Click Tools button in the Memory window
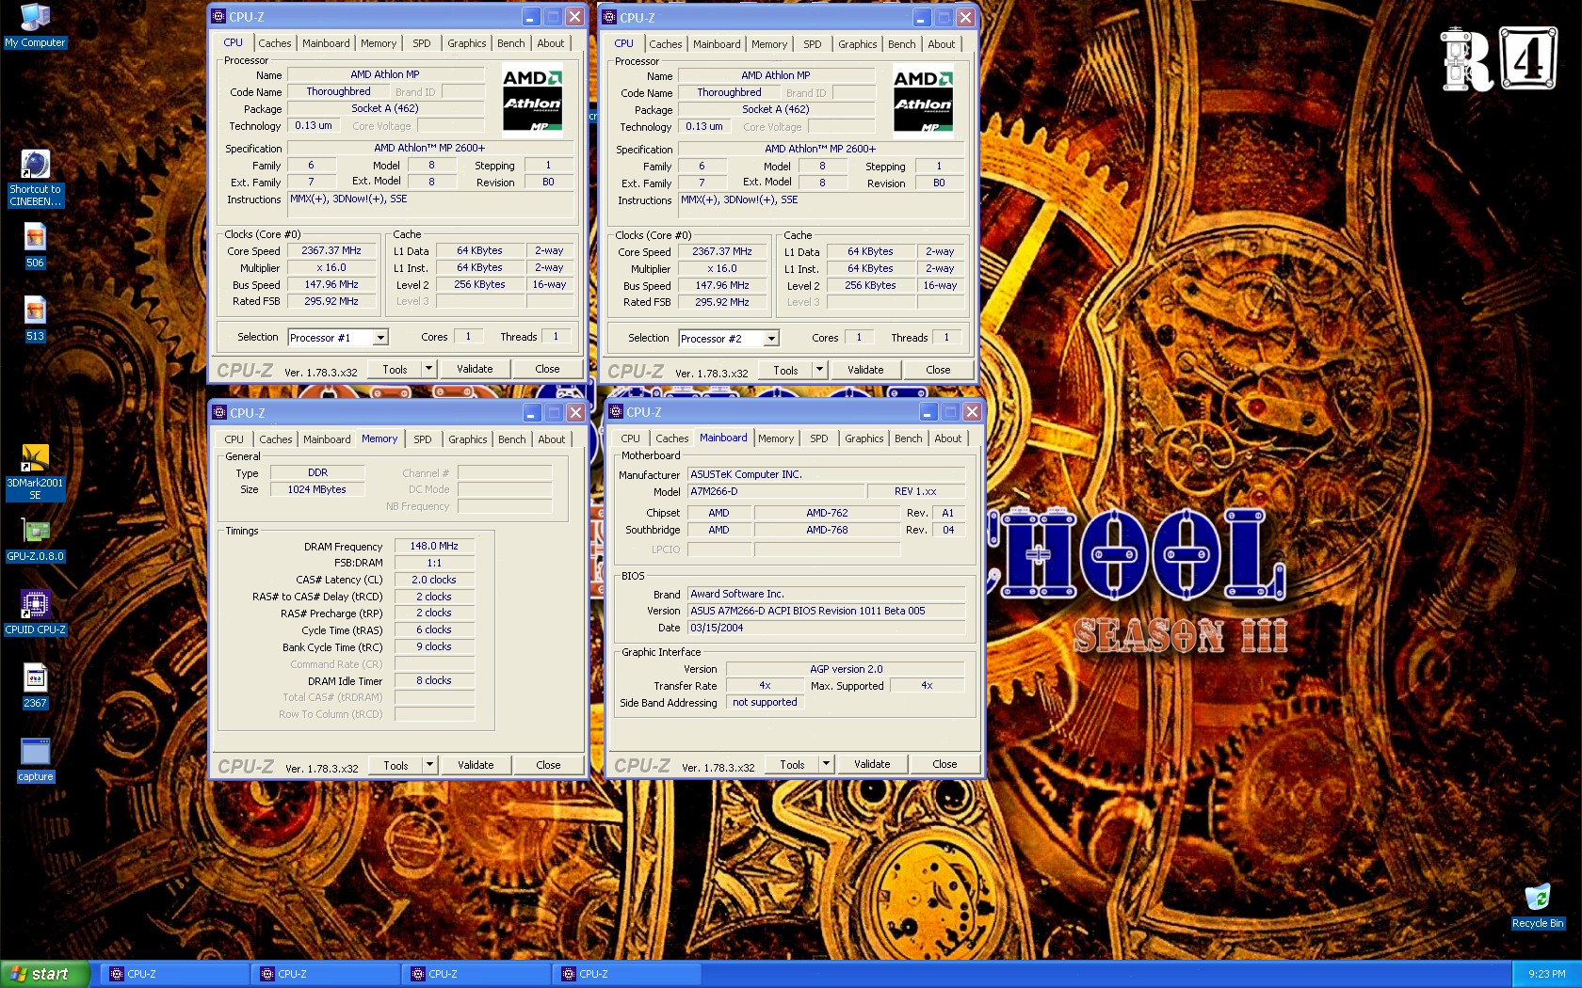This screenshot has width=1582, height=988. click(x=395, y=765)
